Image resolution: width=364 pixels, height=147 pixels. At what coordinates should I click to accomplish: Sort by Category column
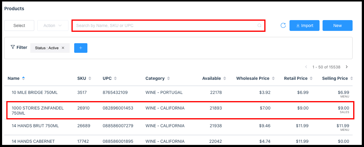[x=168, y=78]
